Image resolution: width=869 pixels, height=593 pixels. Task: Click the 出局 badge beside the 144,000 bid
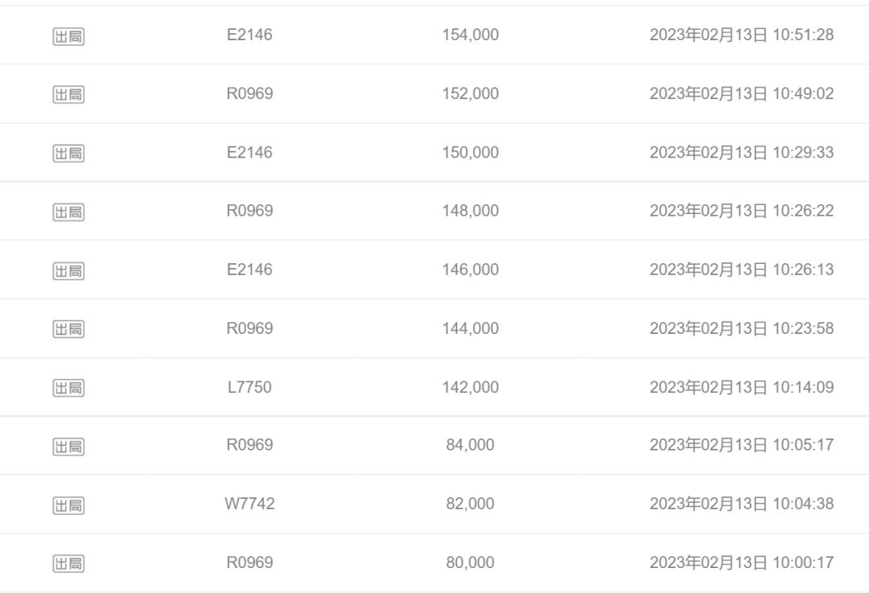click(68, 329)
